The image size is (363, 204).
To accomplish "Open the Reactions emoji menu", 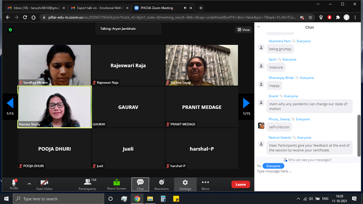I will click(162, 182).
